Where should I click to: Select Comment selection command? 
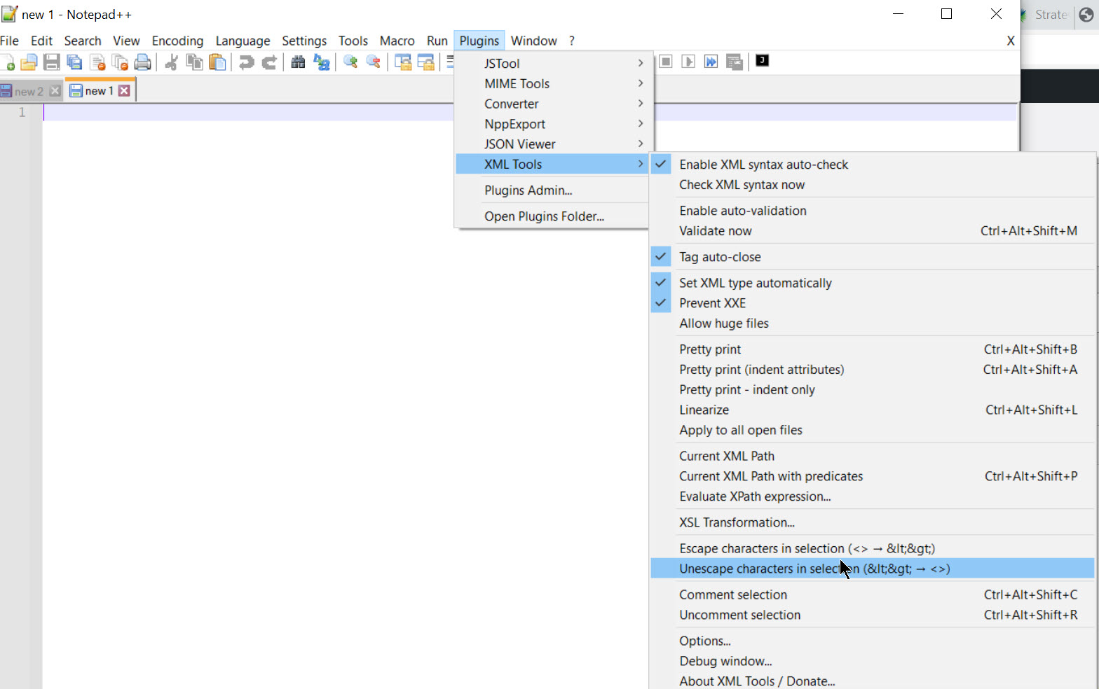[873, 595]
